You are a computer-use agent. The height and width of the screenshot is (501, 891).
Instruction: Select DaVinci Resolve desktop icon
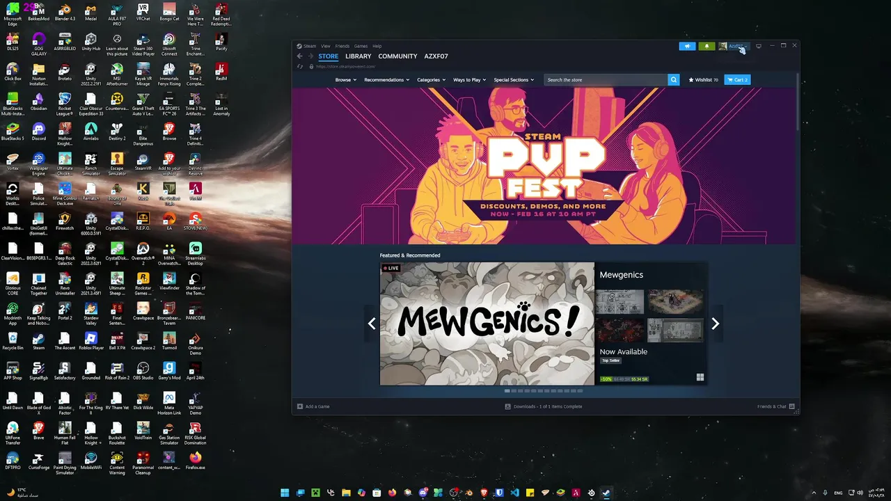click(196, 164)
